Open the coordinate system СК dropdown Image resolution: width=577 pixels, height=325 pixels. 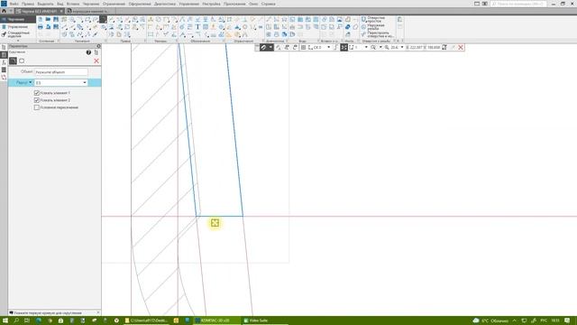click(x=328, y=48)
